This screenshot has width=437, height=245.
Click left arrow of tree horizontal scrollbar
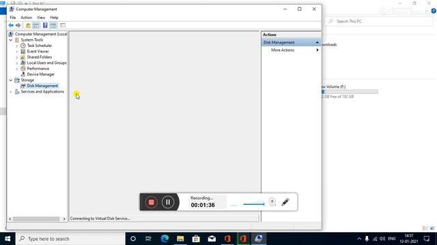point(10,219)
